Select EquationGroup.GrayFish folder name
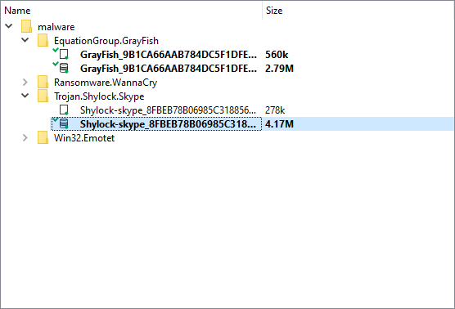The height and width of the screenshot is (309, 455). [106, 41]
